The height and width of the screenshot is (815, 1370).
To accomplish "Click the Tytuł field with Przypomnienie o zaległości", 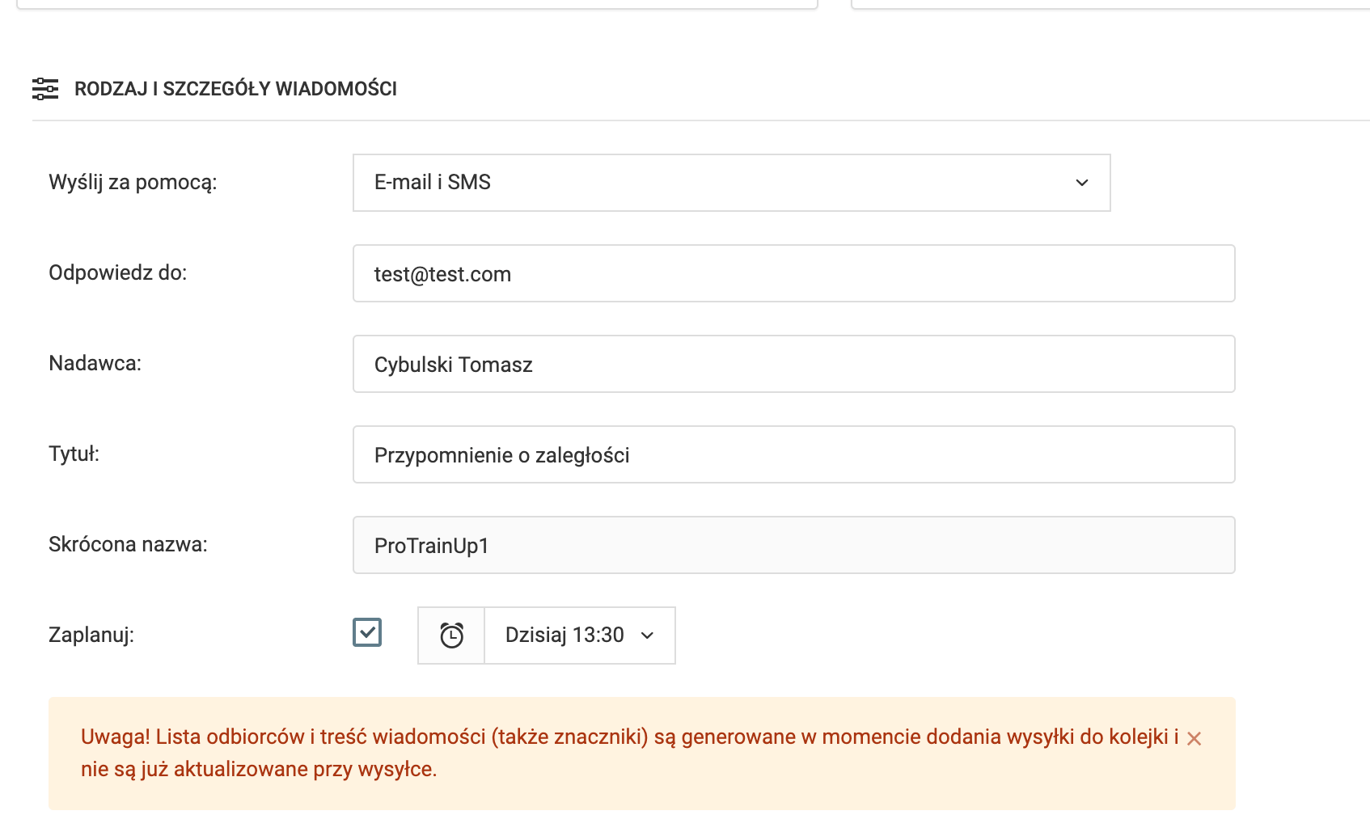I will pyautogui.click(x=793, y=454).
